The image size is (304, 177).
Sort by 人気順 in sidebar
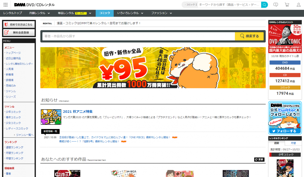click(10, 69)
